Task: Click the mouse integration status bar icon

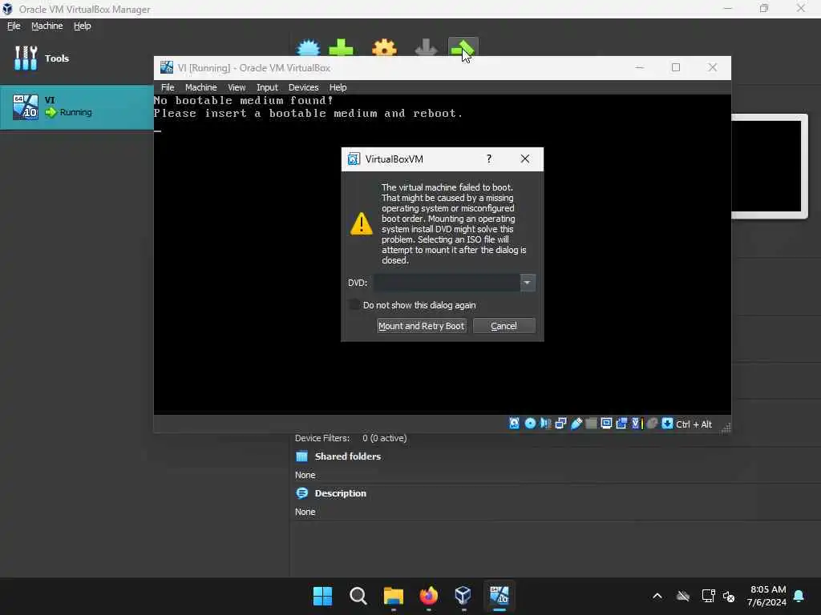Action: pyautogui.click(x=652, y=424)
